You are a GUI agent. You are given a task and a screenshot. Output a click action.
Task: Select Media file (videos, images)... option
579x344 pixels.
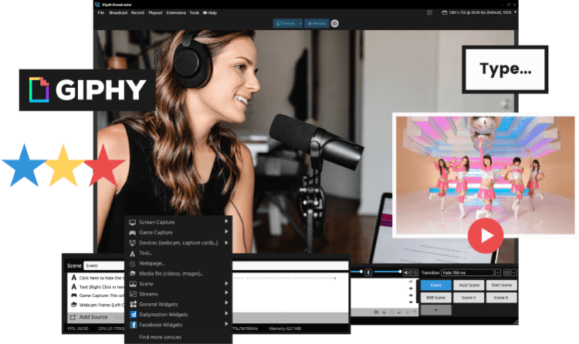(x=178, y=274)
